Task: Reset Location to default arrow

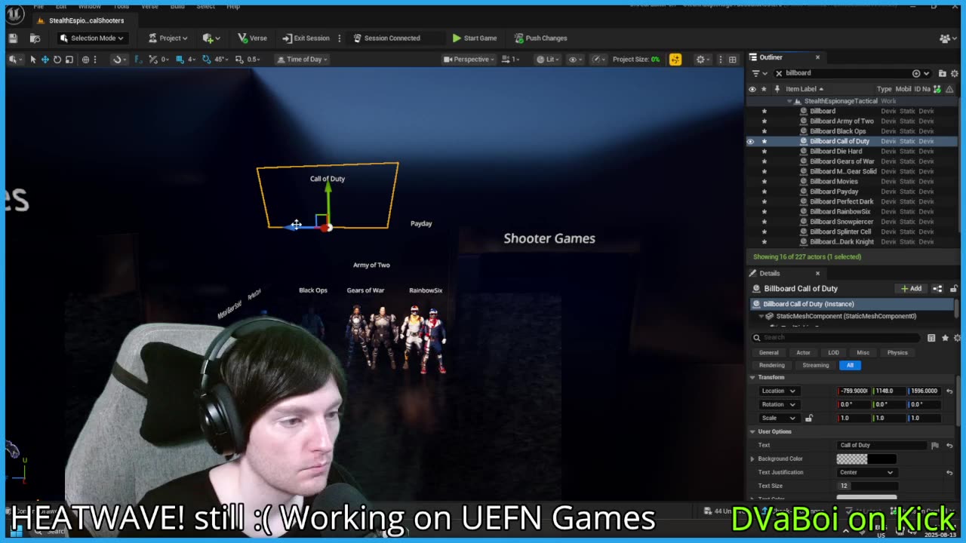Action: 949,391
